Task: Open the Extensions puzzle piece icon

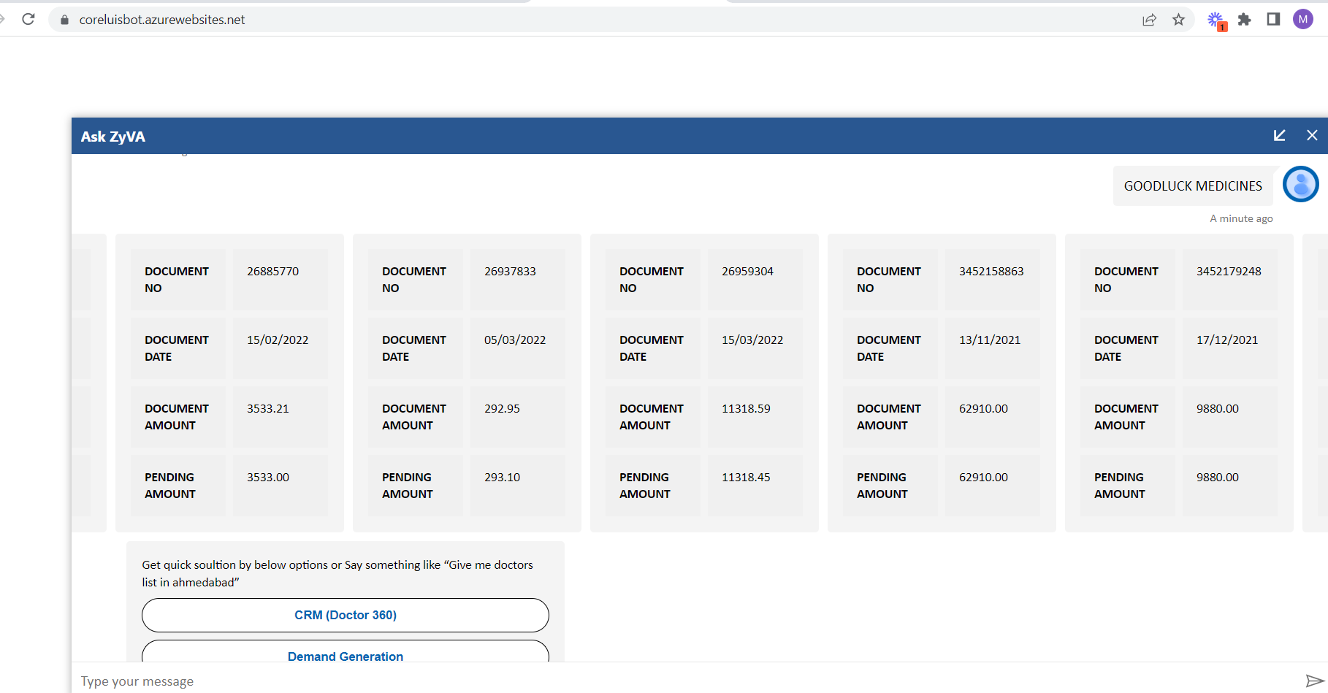Action: click(1245, 20)
